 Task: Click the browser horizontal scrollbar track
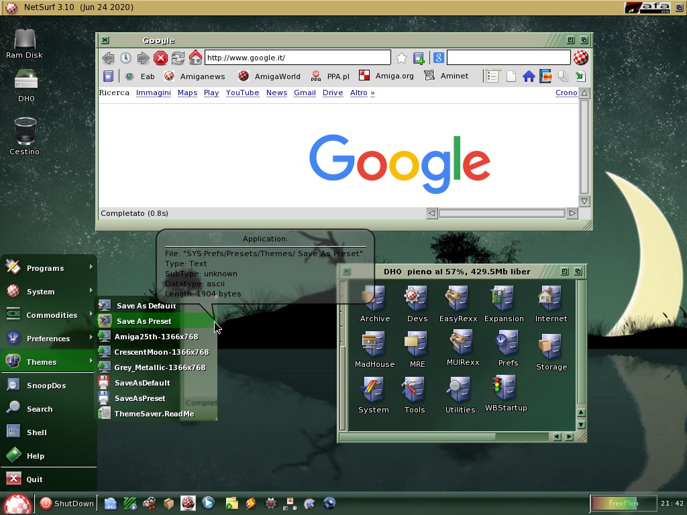502,213
